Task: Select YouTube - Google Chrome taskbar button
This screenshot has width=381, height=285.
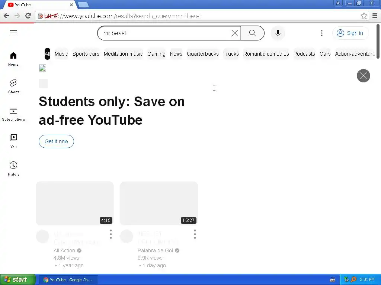Action: [x=68, y=280]
